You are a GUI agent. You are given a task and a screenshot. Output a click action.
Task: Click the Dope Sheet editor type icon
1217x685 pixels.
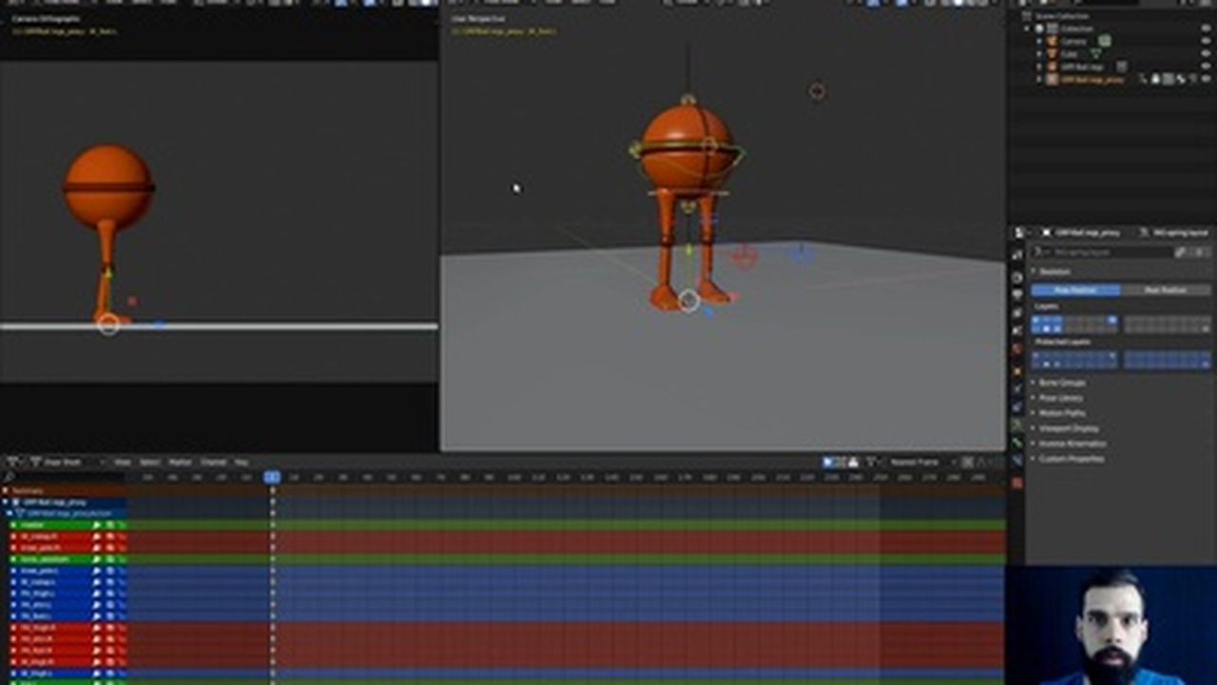[36, 462]
